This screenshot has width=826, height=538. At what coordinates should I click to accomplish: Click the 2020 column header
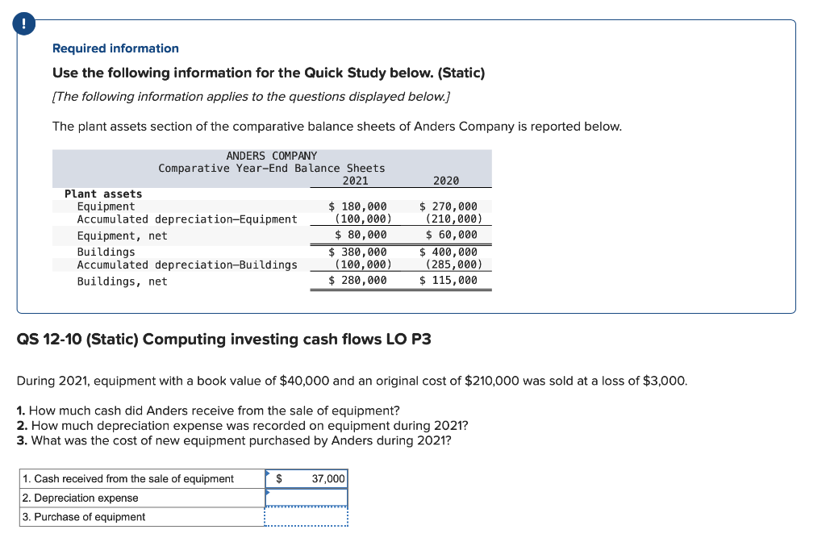446,181
